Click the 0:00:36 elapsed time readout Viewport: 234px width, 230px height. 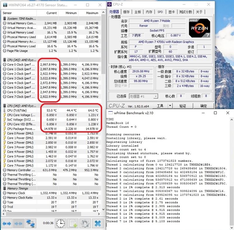(48, 223)
